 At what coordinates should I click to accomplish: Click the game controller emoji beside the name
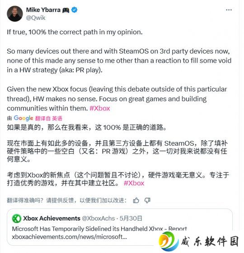click(66, 10)
